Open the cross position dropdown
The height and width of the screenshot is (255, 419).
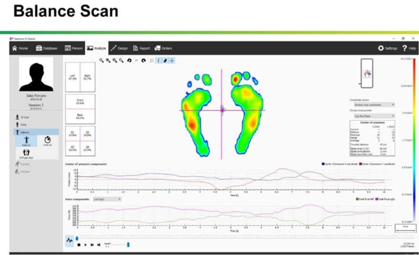[374, 116]
